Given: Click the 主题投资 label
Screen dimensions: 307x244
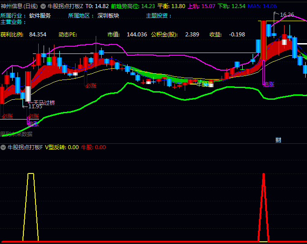Looking at the screenshot, I should (x=159, y=16).
